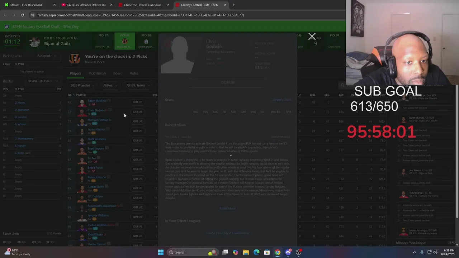Switch to the Players tab
459x258 pixels.
click(75, 73)
